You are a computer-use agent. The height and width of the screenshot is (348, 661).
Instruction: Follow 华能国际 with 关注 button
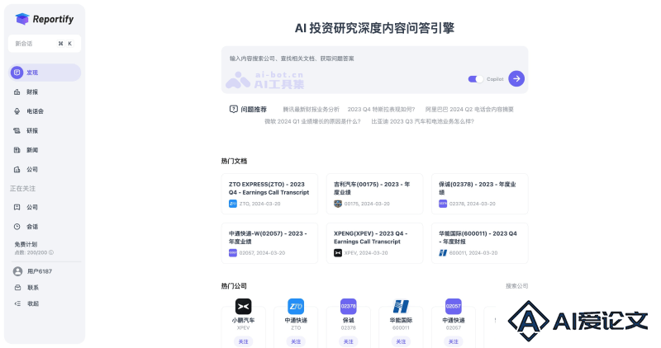(x=401, y=341)
